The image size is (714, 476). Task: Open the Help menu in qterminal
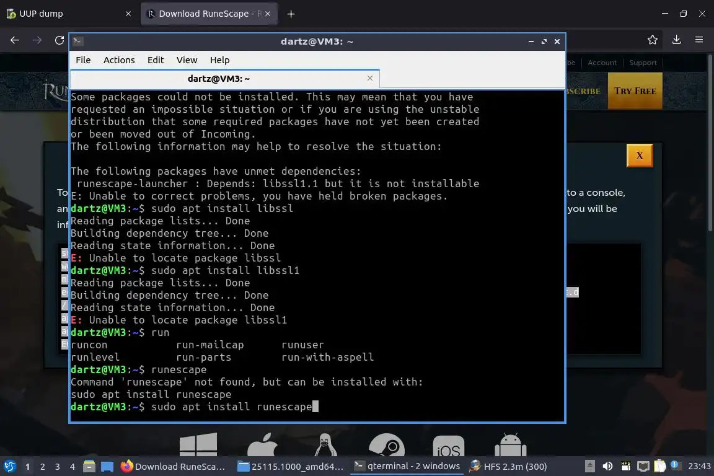pyautogui.click(x=219, y=60)
